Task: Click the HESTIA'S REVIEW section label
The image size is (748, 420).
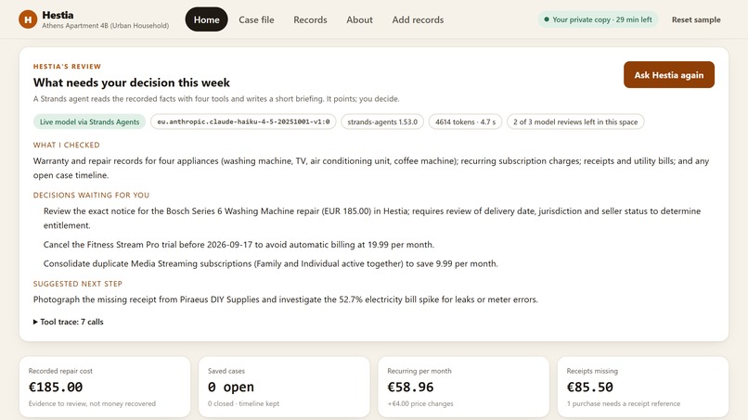Action: pyautogui.click(x=67, y=66)
